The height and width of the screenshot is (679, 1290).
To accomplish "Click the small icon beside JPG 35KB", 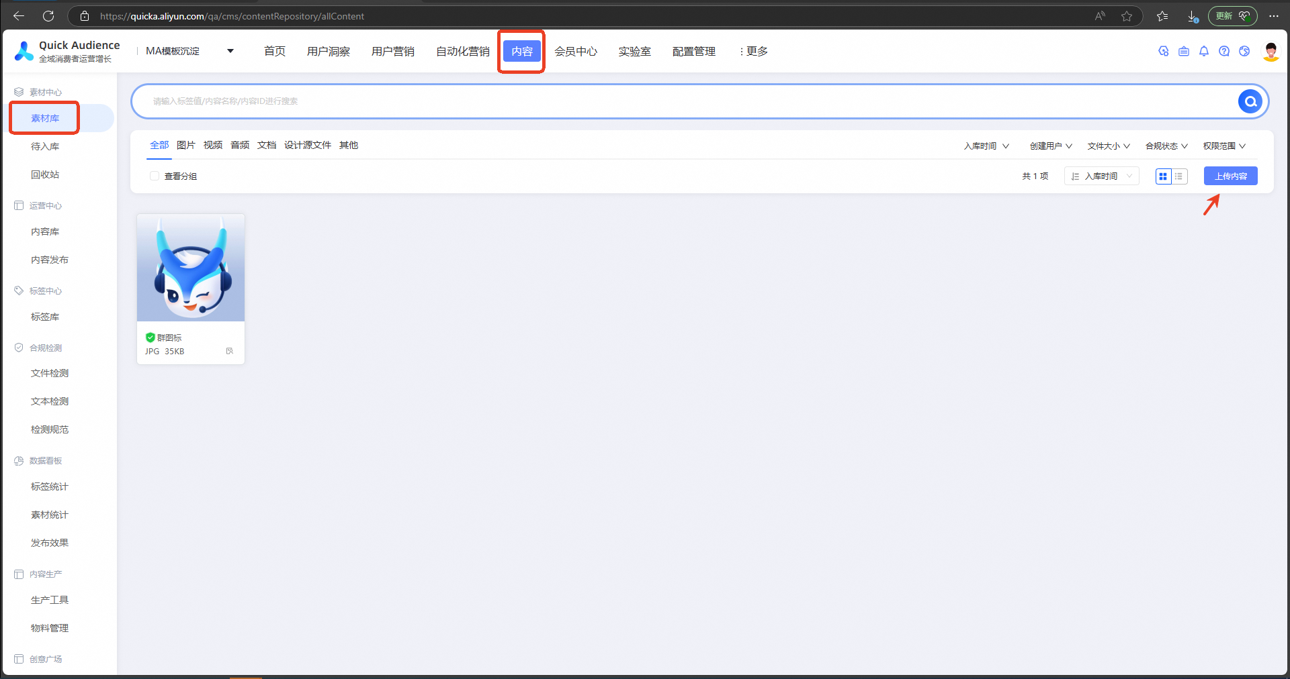I will 230,351.
